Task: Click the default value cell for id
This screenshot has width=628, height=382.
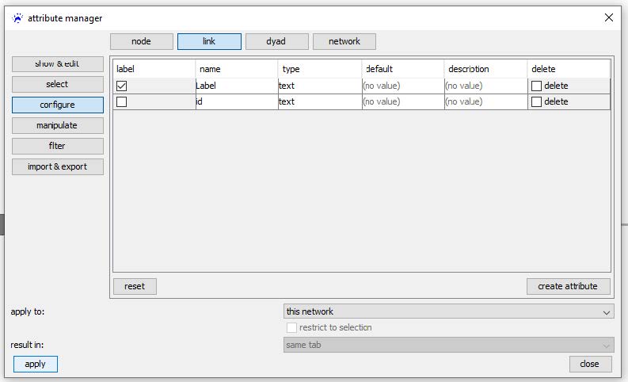Action: tap(402, 101)
